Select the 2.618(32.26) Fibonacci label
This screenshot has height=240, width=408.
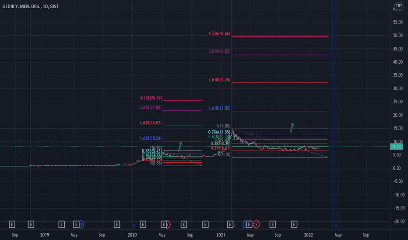pyautogui.click(x=219, y=80)
